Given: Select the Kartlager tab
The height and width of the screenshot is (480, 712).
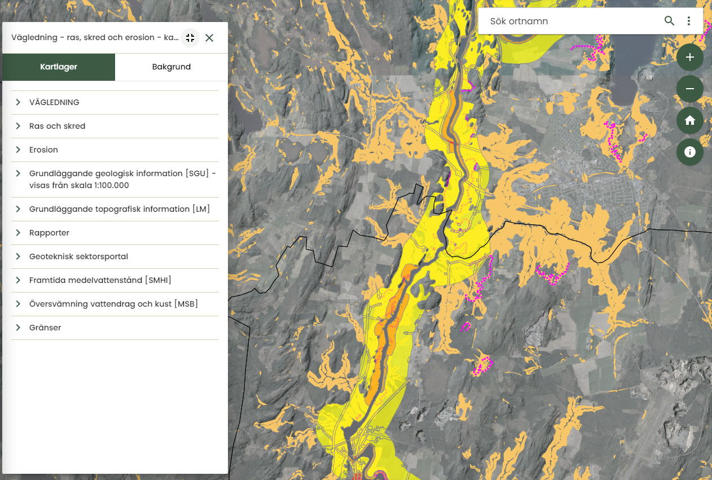Looking at the screenshot, I should (x=59, y=67).
